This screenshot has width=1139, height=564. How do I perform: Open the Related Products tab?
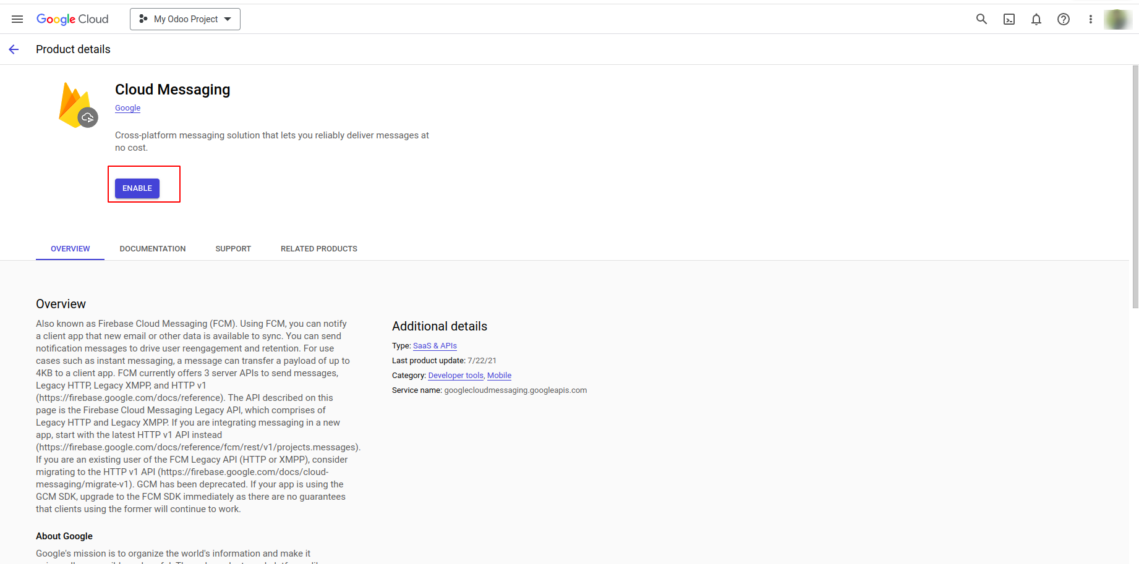point(319,249)
